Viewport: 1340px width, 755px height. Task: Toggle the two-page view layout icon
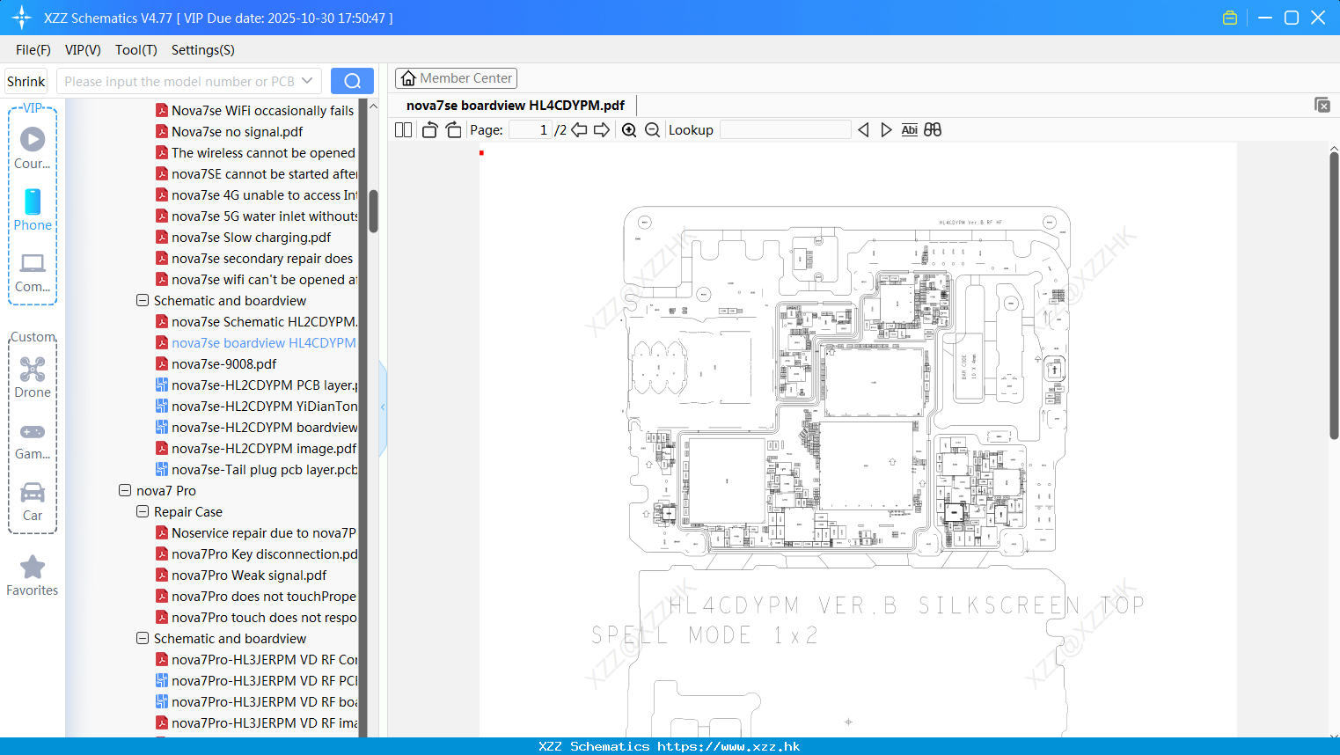click(x=403, y=129)
